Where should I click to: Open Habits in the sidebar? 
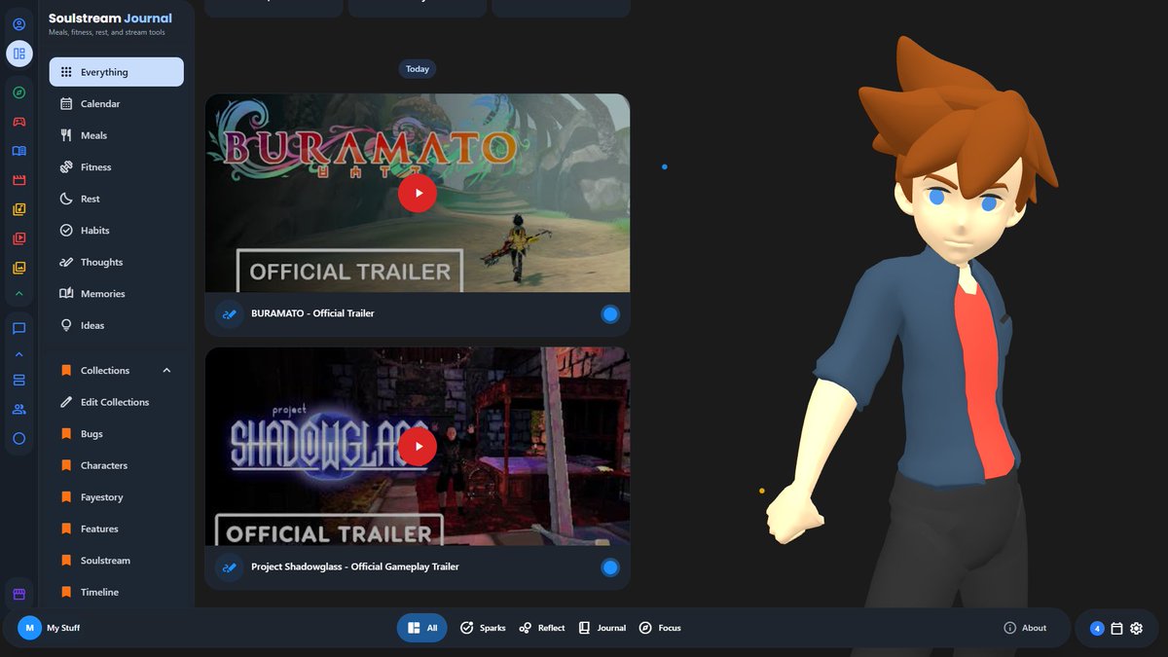pyautogui.click(x=117, y=230)
